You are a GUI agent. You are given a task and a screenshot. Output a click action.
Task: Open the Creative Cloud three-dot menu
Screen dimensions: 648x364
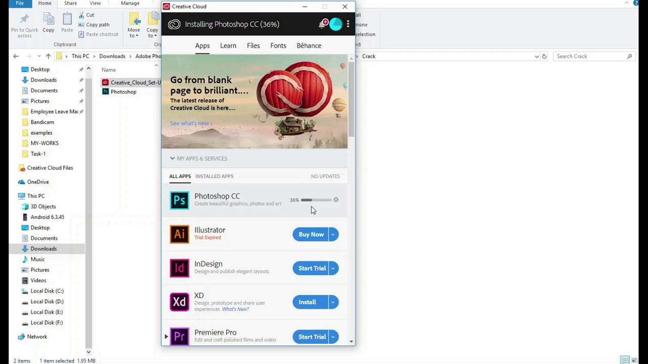[x=348, y=24]
